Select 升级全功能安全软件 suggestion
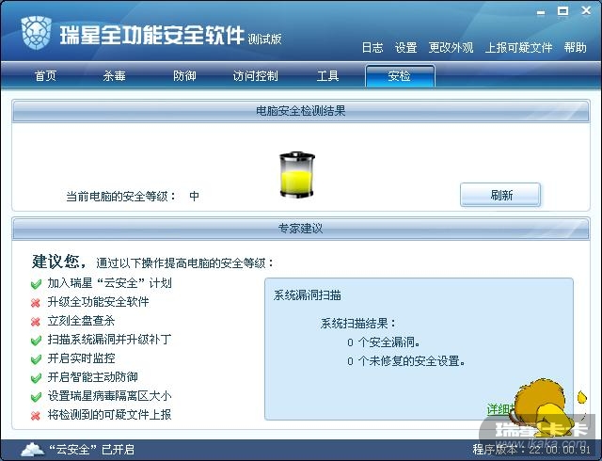 pyautogui.click(x=98, y=302)
